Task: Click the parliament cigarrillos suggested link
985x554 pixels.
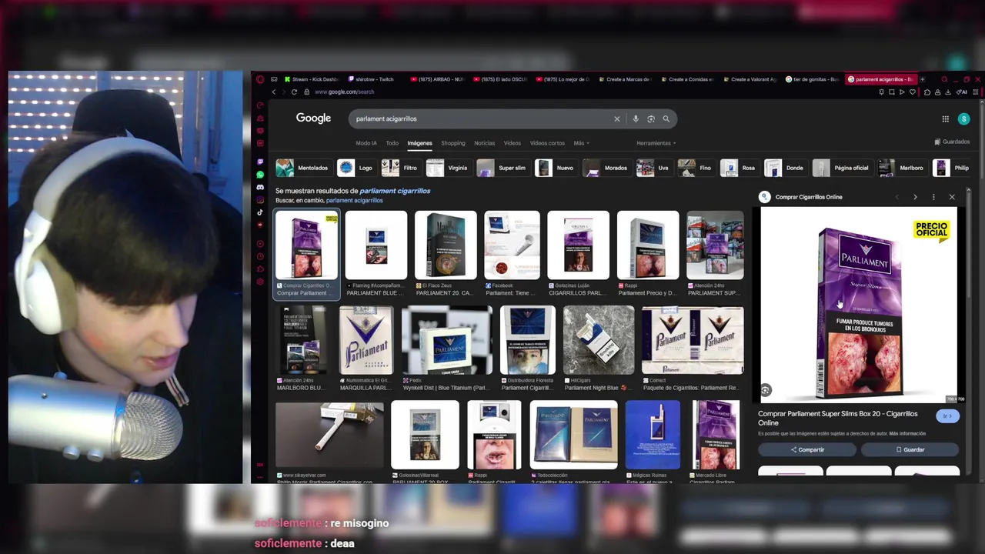Action: click(x=395, y=191)
